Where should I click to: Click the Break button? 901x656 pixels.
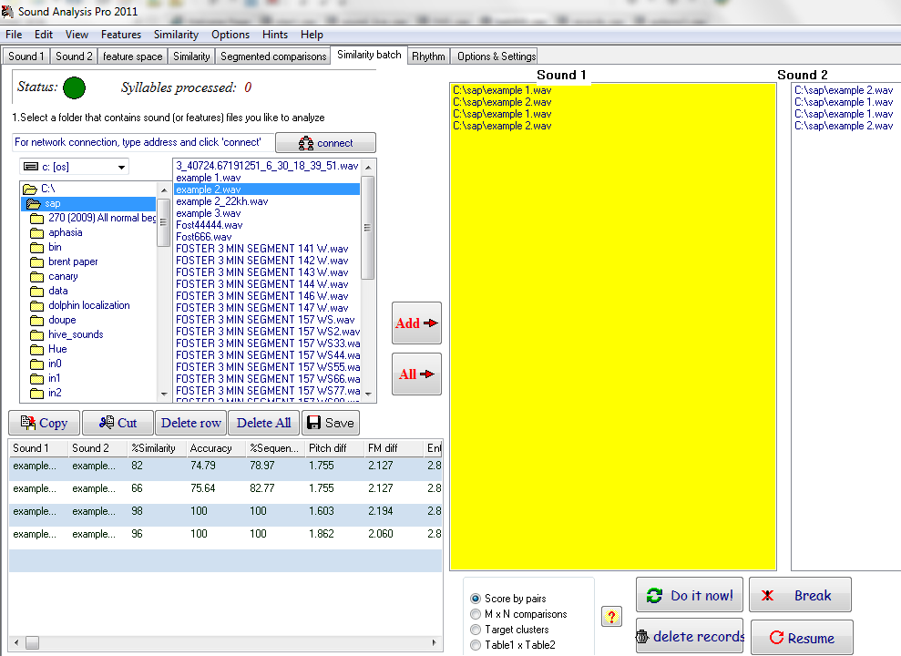(799, 595)
